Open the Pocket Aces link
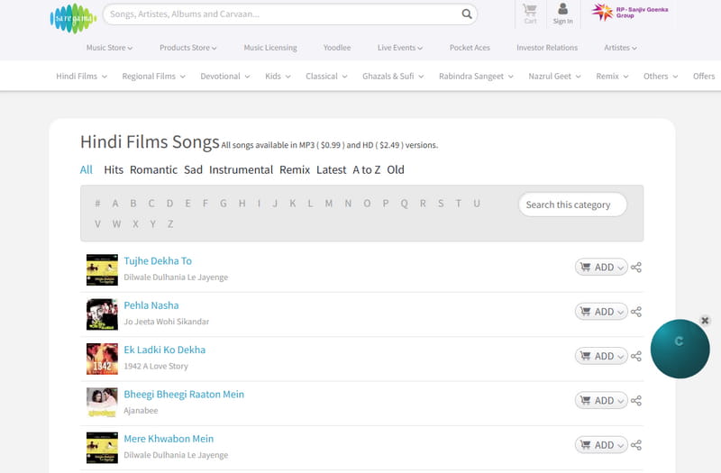This screenshot has height=473, width=721. coord(470,48)
